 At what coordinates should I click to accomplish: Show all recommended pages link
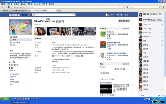tap(126, 29)
